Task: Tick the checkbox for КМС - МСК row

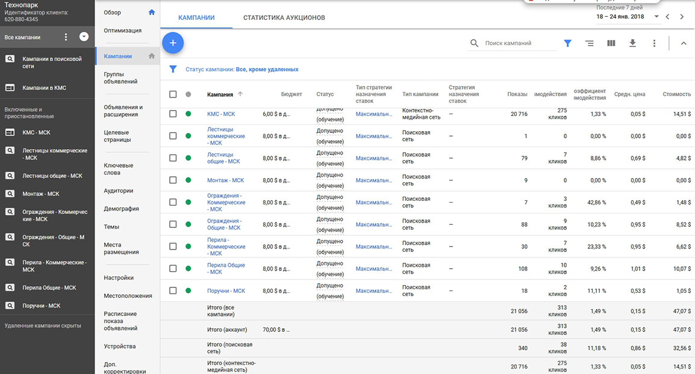Action: 173,114
